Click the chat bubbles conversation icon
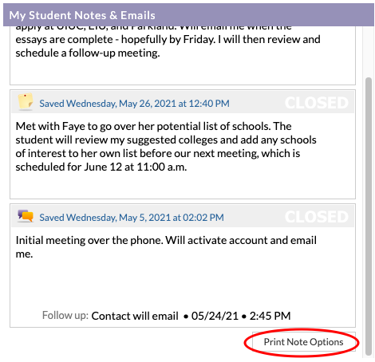 point(26,216)
